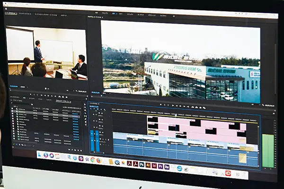Click New Bin at the Project panel bottom
This screenshot has height=189, width=284.
coord(75,150)
